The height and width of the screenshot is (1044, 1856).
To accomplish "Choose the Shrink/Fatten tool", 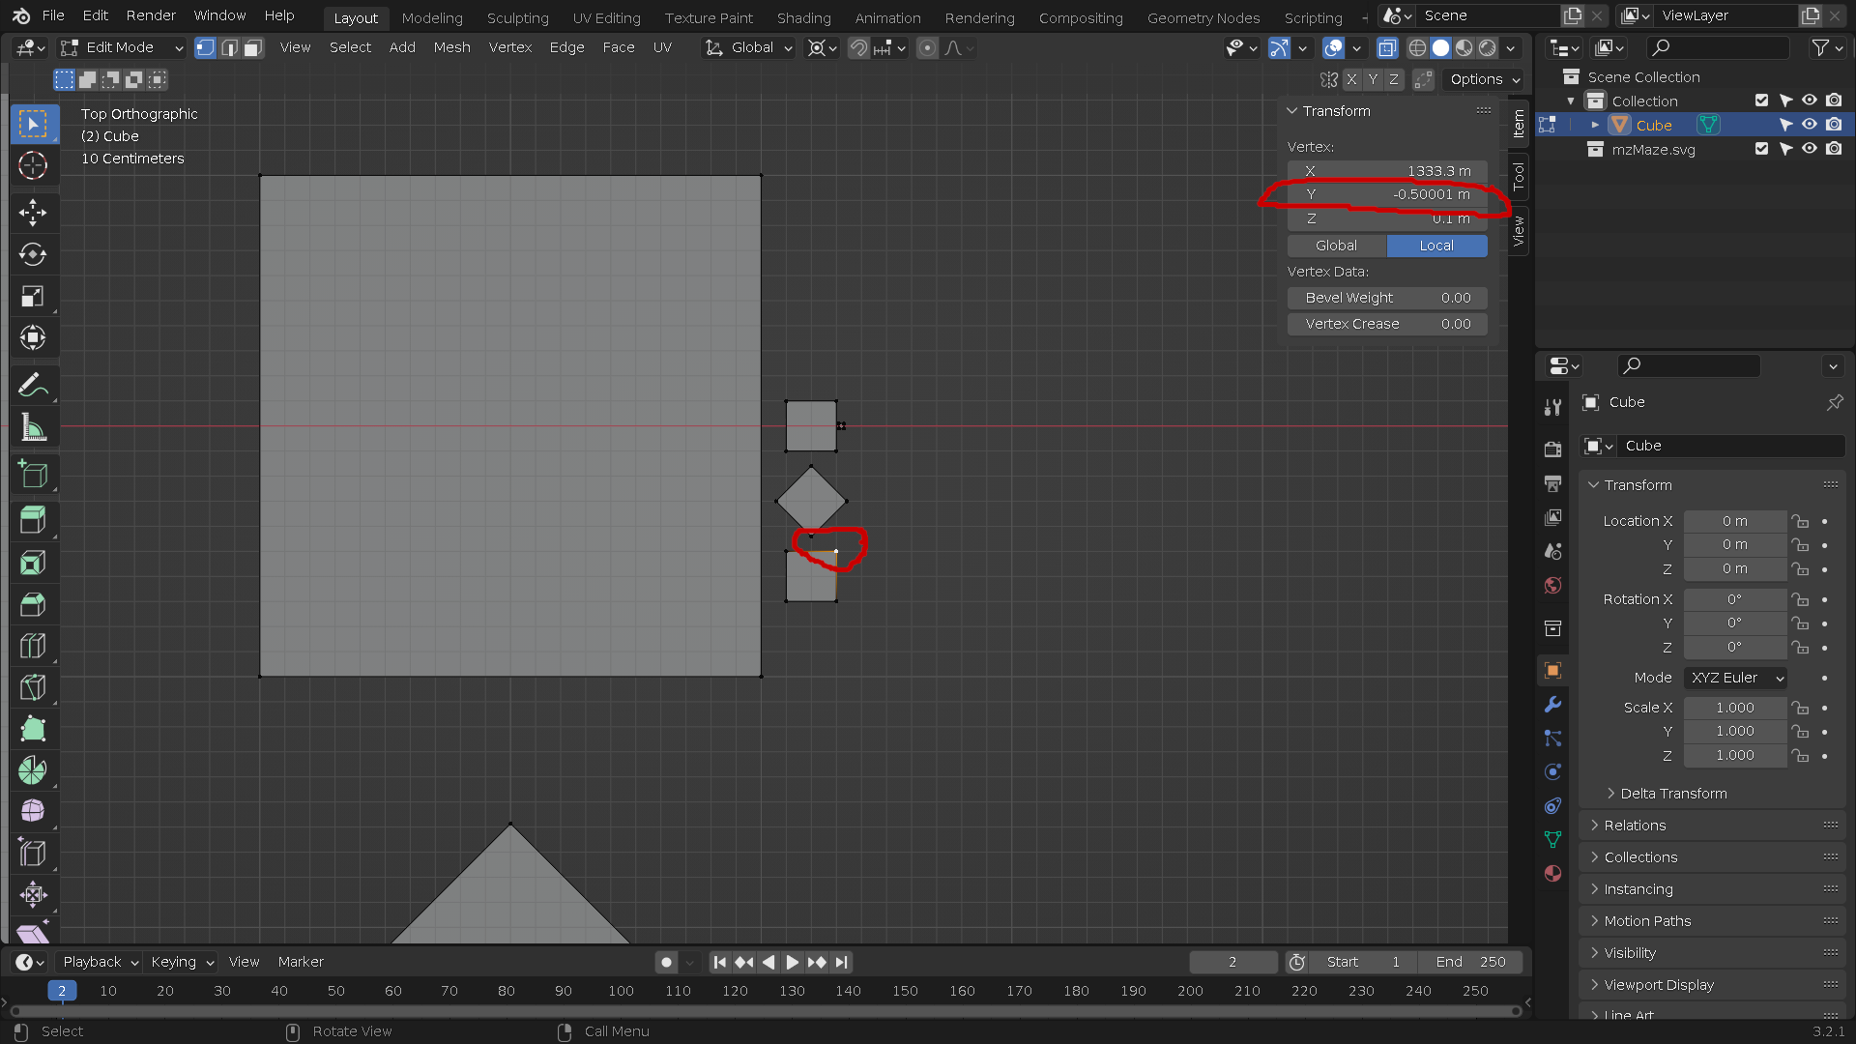I will [33, 894].
